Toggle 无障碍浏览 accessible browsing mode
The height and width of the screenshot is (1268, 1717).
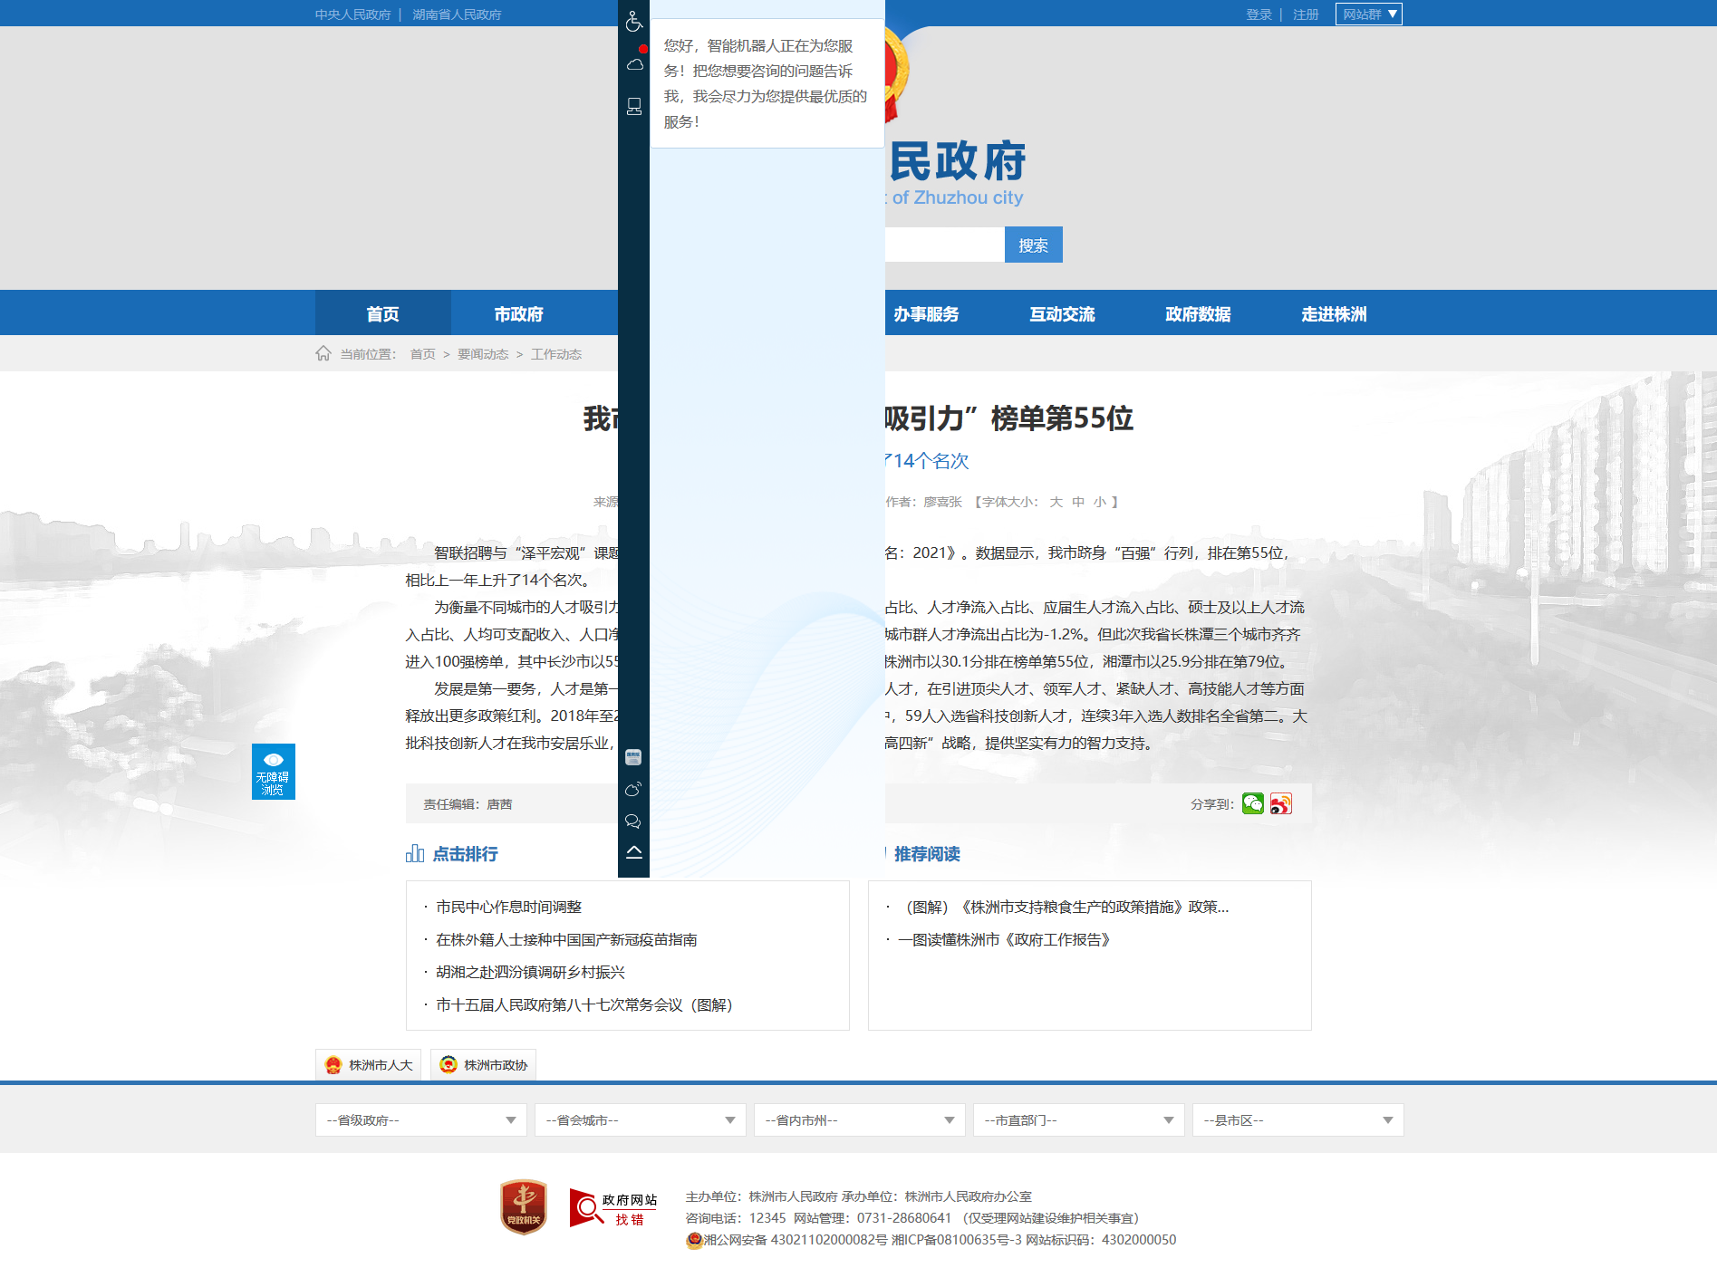coord(273,772)
